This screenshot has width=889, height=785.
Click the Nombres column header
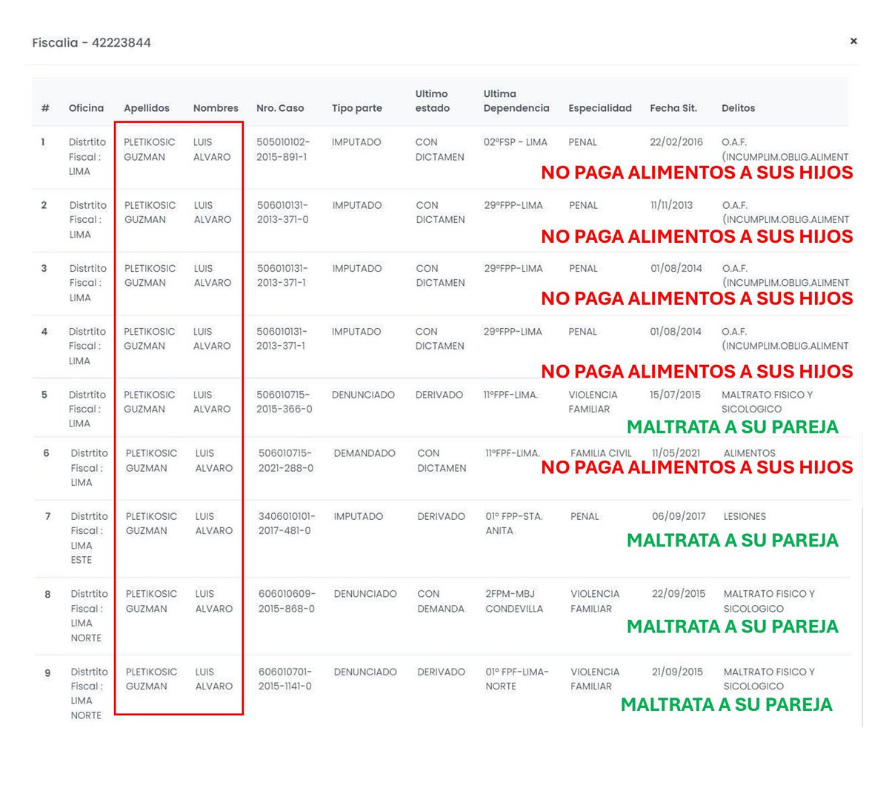(216, 108)
